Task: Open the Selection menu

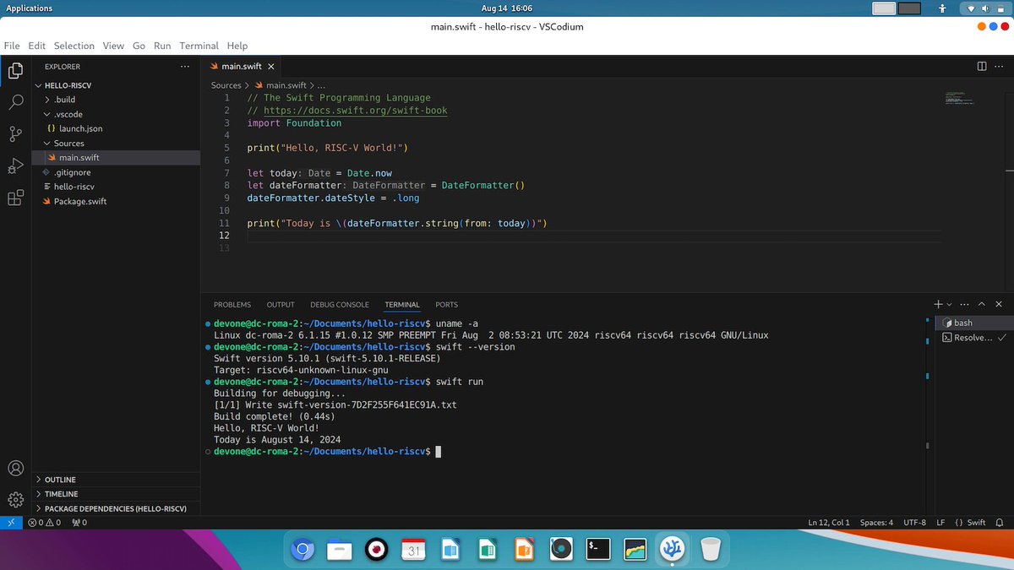Action: (x=74, y=46)
